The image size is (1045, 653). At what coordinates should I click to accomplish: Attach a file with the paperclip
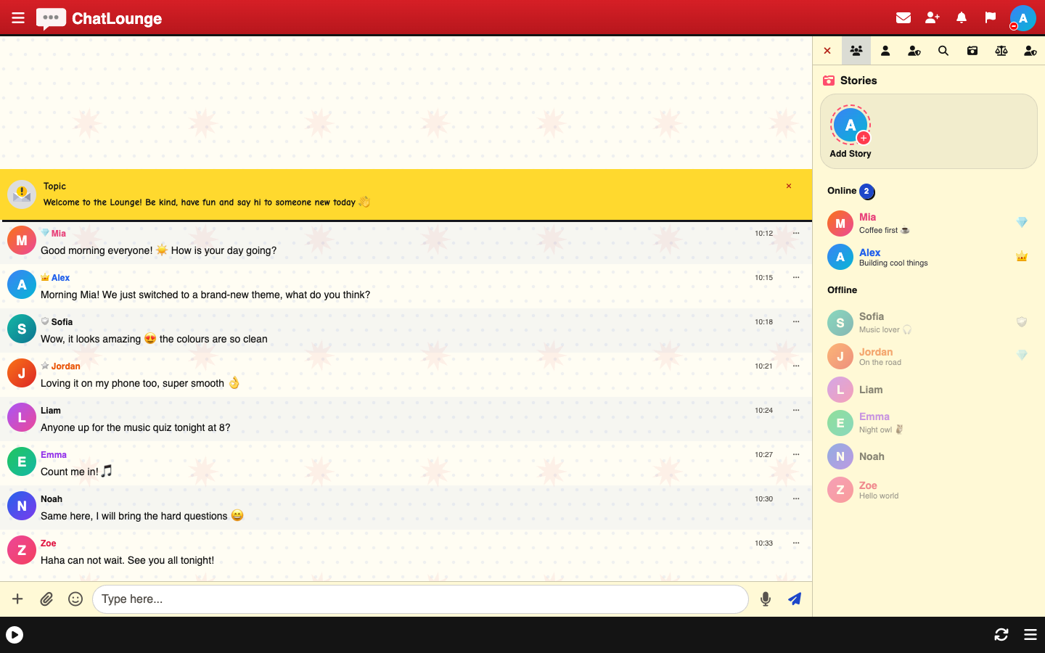pos(46,599)
